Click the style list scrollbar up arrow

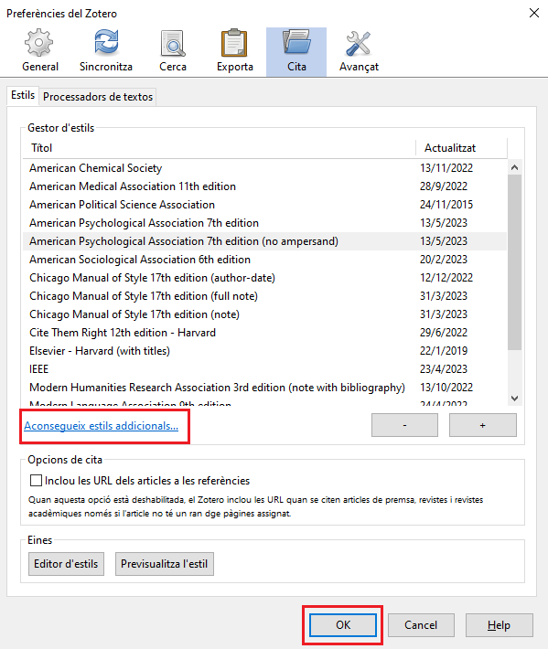tap(514, 167)
